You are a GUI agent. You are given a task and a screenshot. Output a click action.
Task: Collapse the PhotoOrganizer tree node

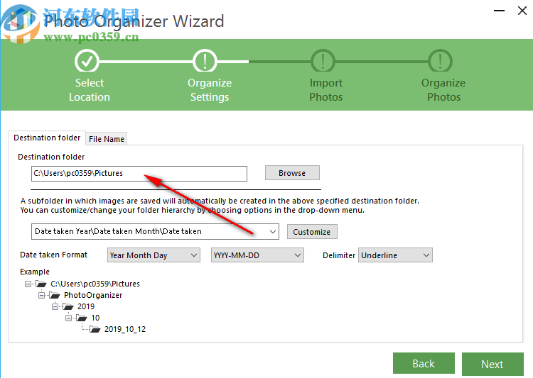41,295
